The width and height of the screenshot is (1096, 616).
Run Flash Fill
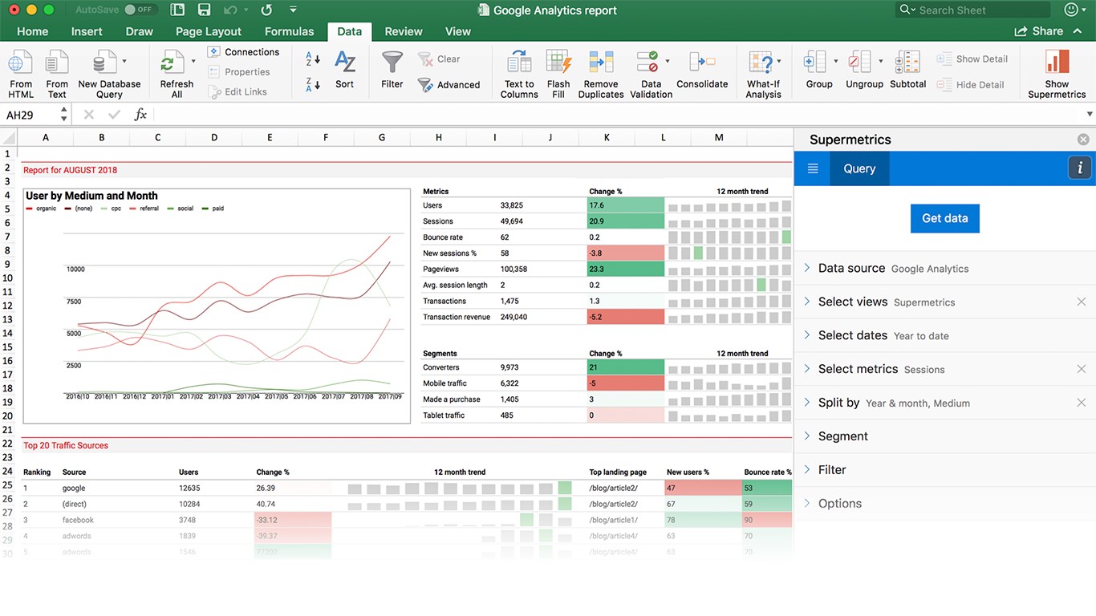pyautogui.click(x=558, y=73)
